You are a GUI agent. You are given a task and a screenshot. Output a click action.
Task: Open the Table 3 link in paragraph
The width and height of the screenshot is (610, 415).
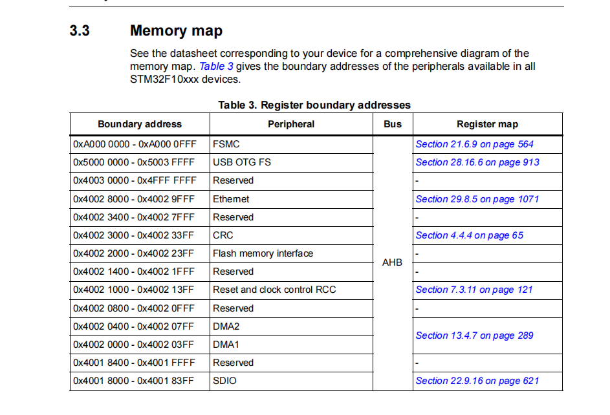click(x=216, y=67)
